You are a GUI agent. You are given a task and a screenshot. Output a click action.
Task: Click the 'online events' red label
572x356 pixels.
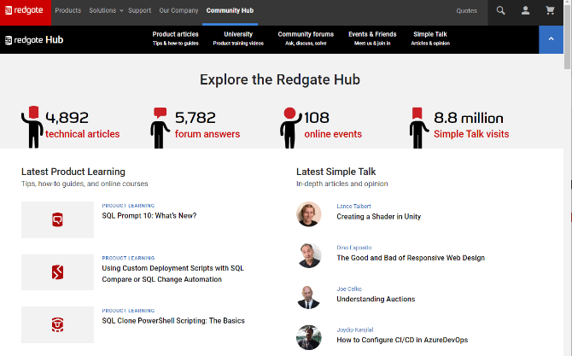333,134
